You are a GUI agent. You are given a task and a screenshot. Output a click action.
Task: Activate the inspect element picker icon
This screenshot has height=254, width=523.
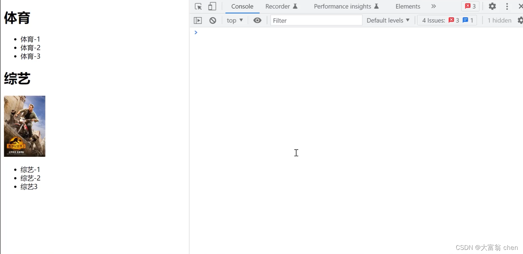click(198, 7)
